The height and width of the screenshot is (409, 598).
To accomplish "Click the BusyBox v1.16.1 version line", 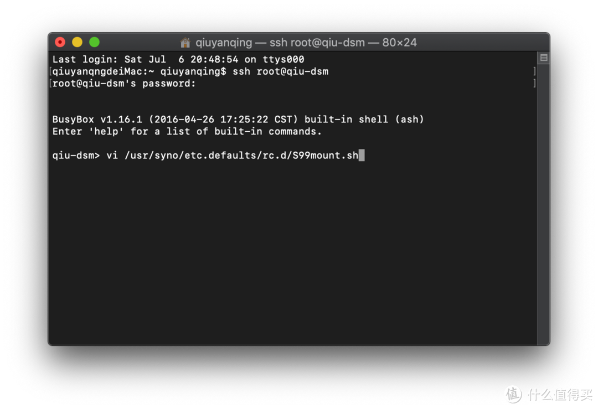I will [x=238, y=120].
